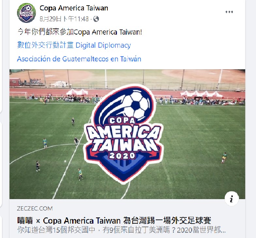256x238 pixels.
Task: Click the Copa America Taiwan 2020 logo image
Action: click(x=123, y=134)
